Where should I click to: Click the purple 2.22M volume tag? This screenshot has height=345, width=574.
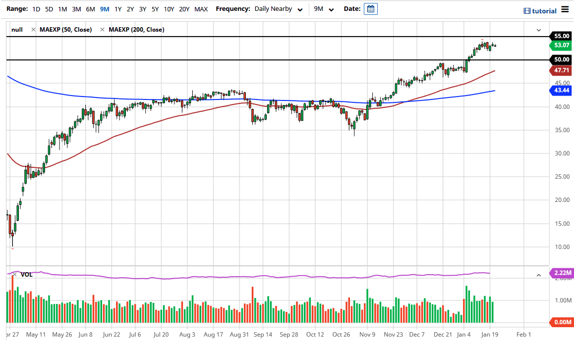(561, 273)
